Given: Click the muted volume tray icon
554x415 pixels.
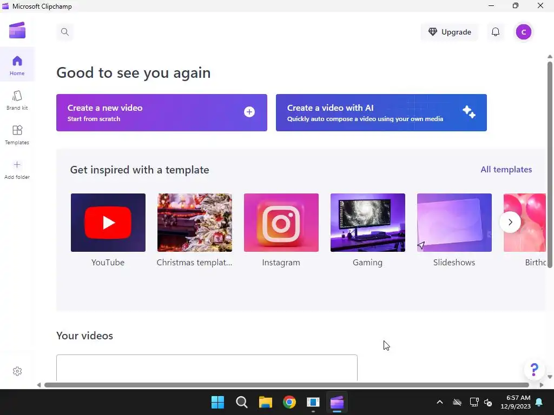Looking at the screenshot, I should pyautogui.click(x=488, y=402).
